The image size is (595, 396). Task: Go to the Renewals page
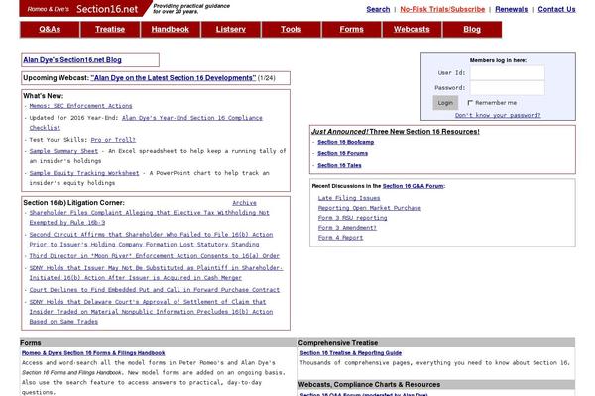click(511, 9)
